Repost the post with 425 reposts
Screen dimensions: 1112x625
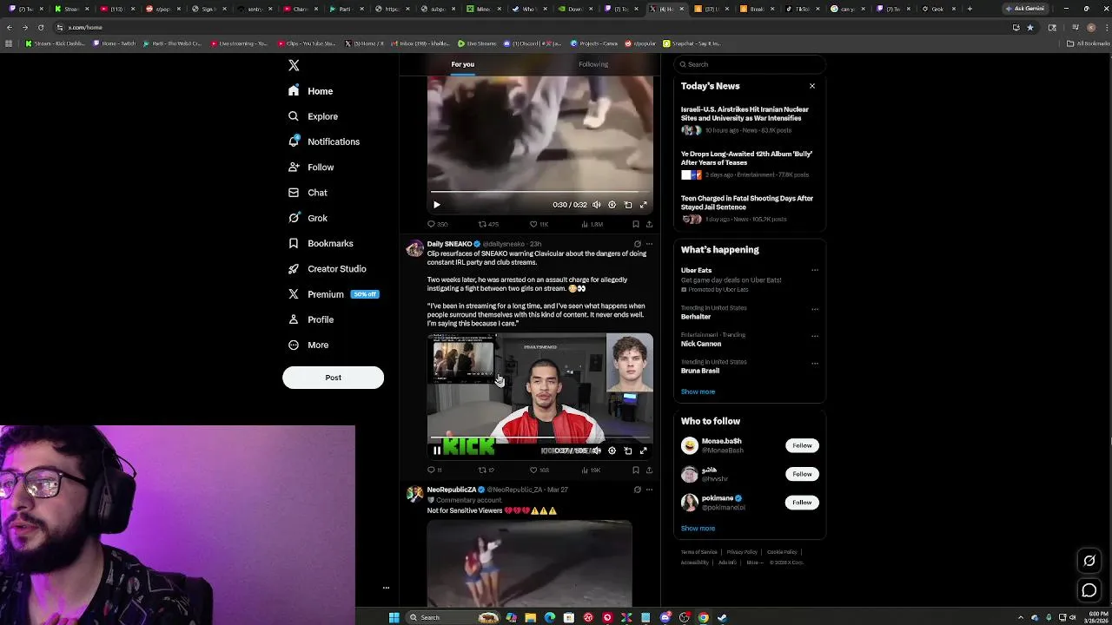click(489, 224)
